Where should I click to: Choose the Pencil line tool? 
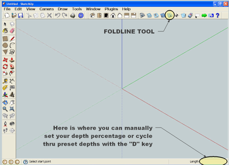point(12,38)
